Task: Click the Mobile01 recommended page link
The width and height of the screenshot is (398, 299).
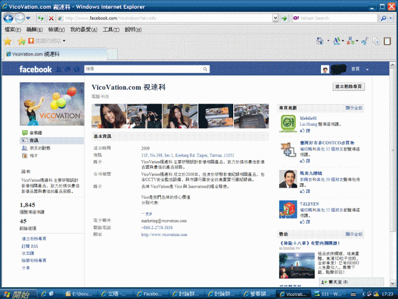Action: (308, 118)
